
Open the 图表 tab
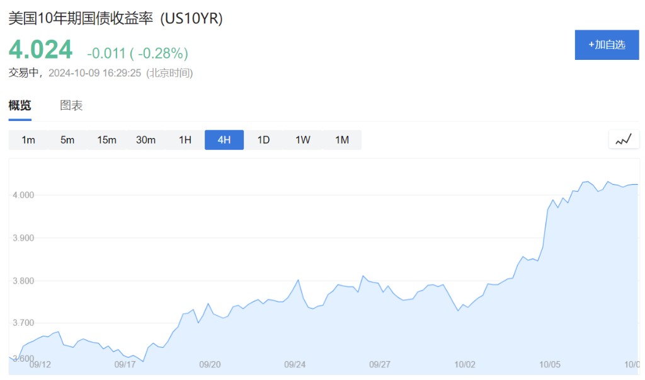pos(71,105)
